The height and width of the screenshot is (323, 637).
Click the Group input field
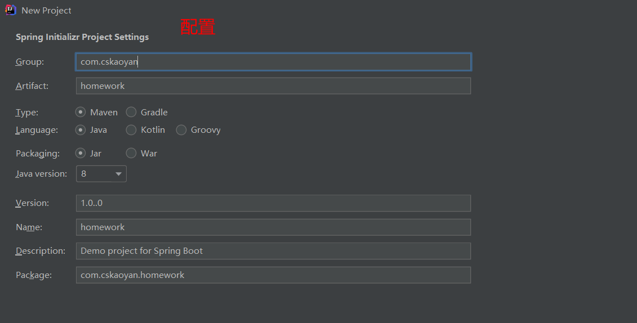tap(273, 62)
